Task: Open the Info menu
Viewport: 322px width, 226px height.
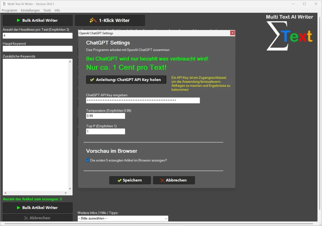Action: pos(57,10)
